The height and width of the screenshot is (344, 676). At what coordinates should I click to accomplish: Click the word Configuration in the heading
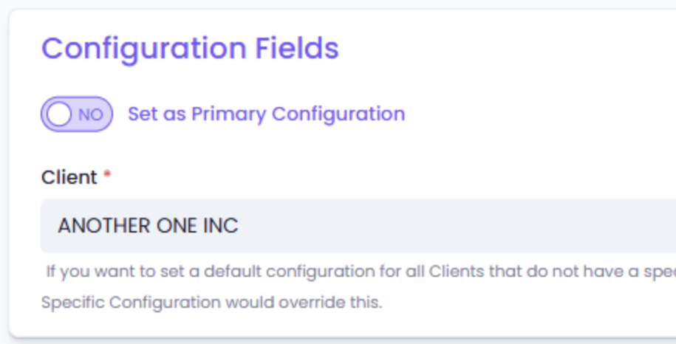pyautogui.click(x=144, y=49)
